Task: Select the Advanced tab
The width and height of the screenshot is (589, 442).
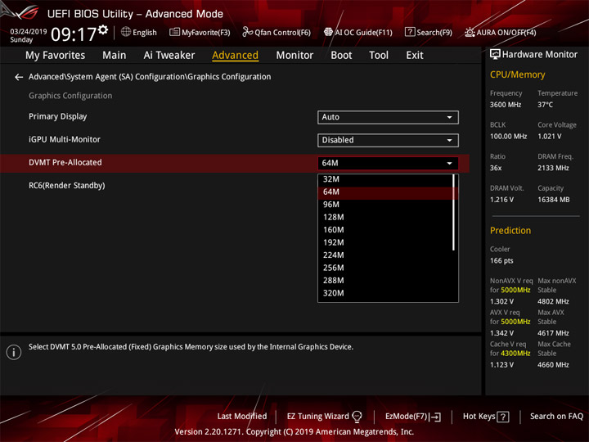Action: coord(235,56)
